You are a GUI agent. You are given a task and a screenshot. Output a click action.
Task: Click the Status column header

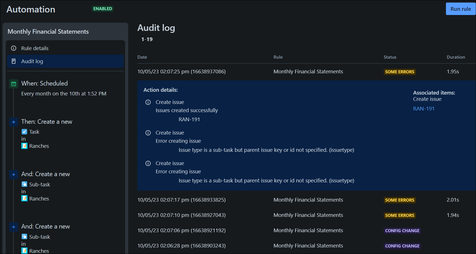tap(390, 57)
